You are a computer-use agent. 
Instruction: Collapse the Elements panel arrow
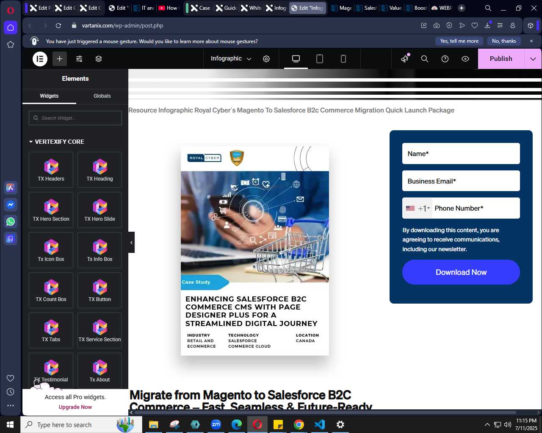pos(131,242)
